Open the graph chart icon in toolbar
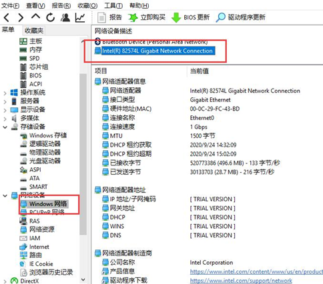Image resolution: width=323 pixels, height=284 pixels. pyautogui.click(x=80, y=17)
